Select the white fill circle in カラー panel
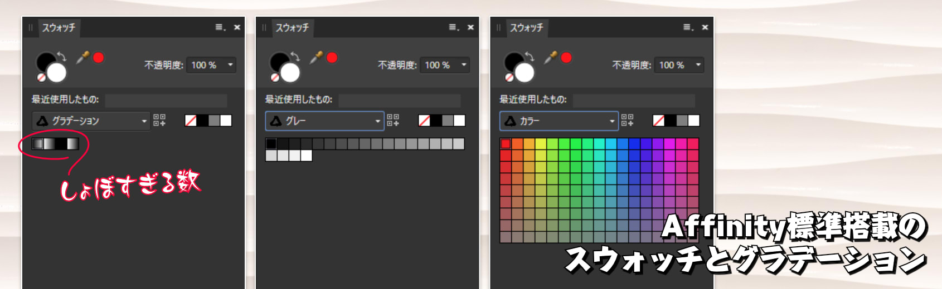 click(x=525, y=72)
